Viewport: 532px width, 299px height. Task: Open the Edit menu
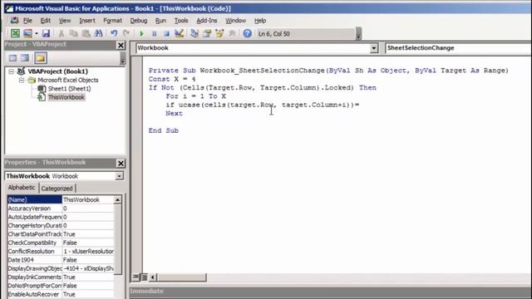[x=46, y=21]
